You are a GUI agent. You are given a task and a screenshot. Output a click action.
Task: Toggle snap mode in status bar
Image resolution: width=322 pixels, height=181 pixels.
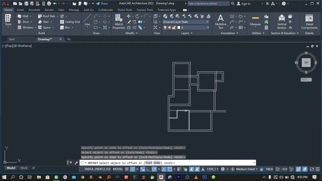tap(133, 169)
